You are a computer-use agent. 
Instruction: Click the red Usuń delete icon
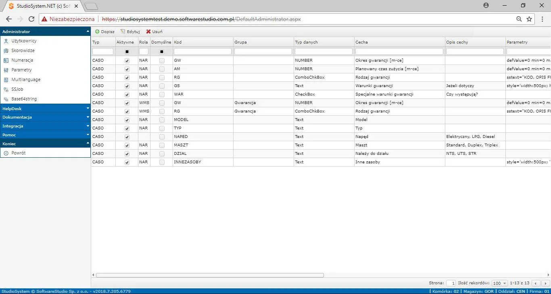click(x=148, y=31)
